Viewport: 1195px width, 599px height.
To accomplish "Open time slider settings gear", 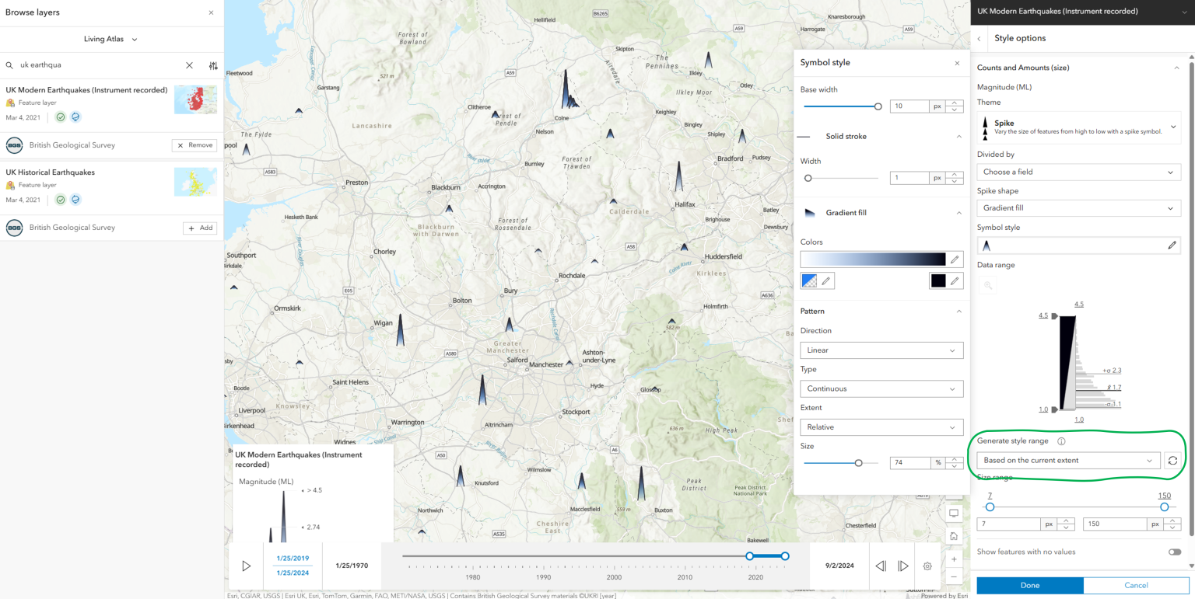I will [x=927, y=566].
